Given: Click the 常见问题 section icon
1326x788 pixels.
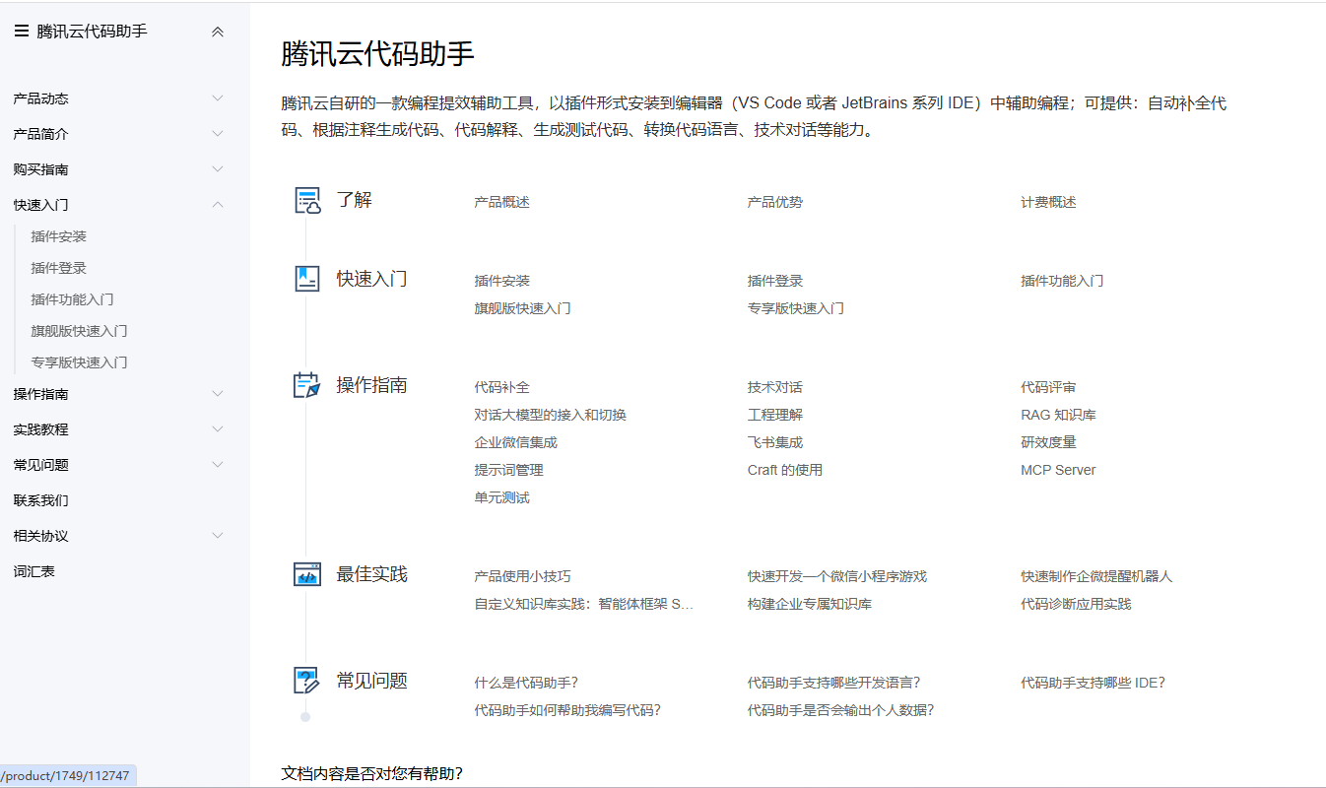Looking at the screenshot, I should coord(308,681).
